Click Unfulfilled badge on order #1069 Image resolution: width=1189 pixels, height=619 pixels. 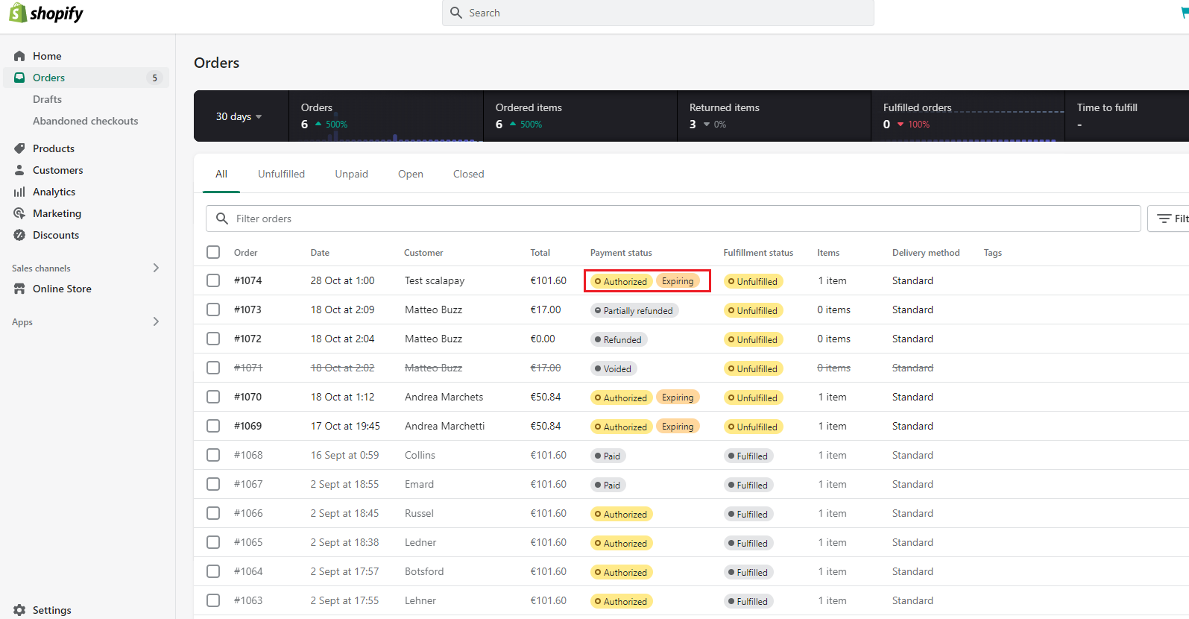pyautogui.click(x=753, y=427)
